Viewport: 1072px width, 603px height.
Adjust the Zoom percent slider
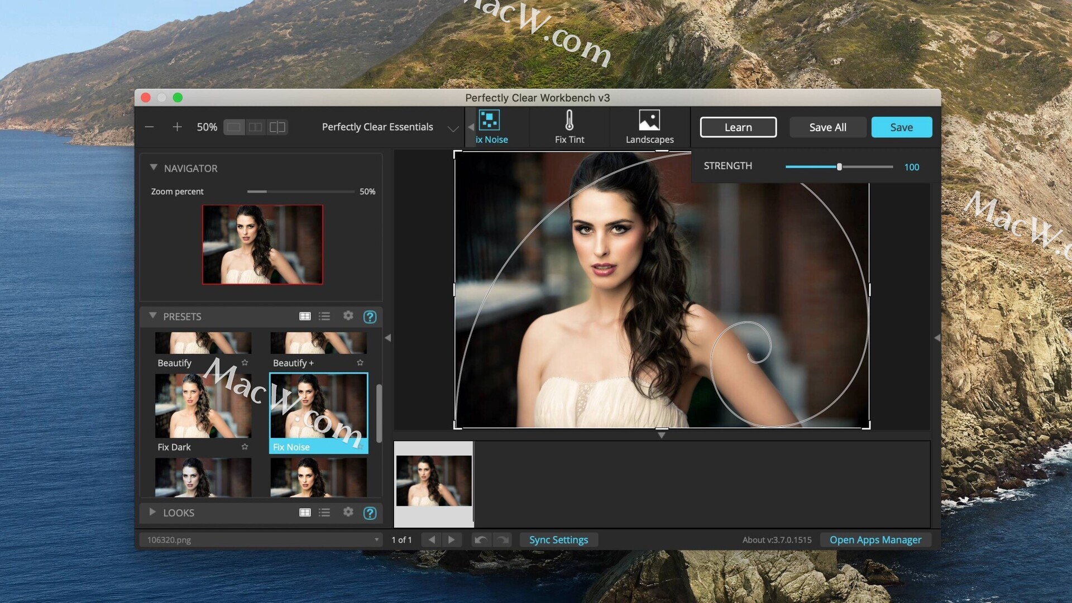pyautogui.click(x=300, y=192)
